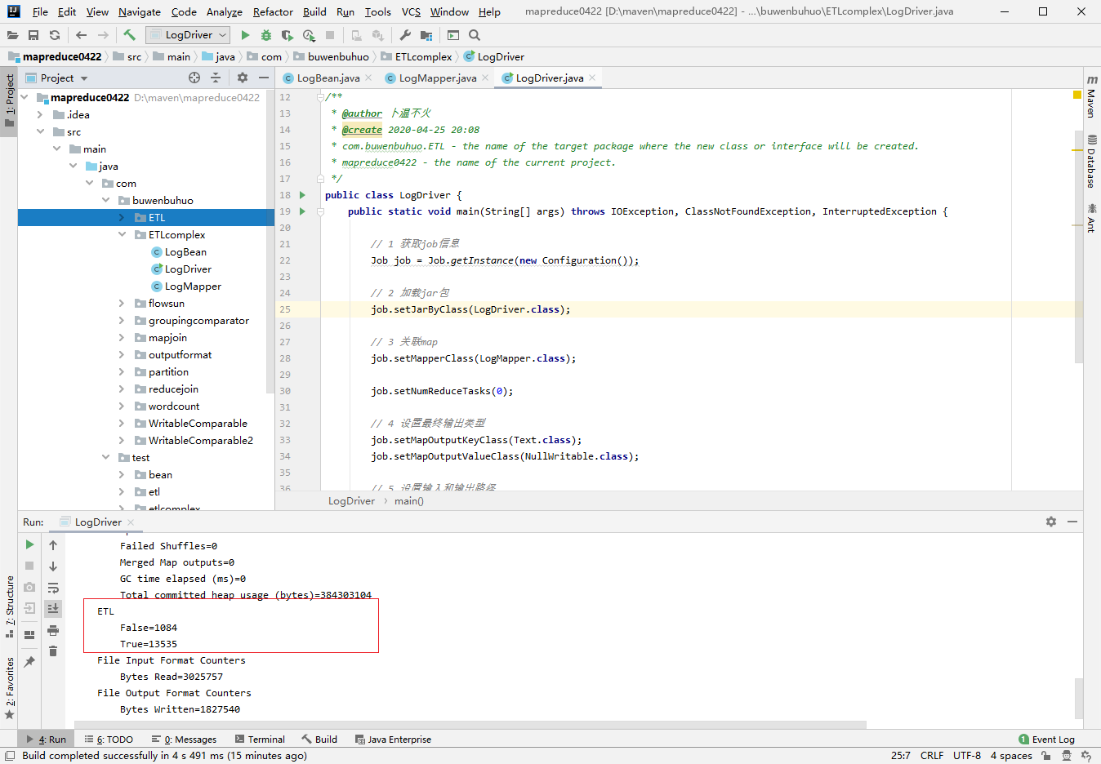
Task: Toggle the Ant tool window
Action: (1091, 218)
